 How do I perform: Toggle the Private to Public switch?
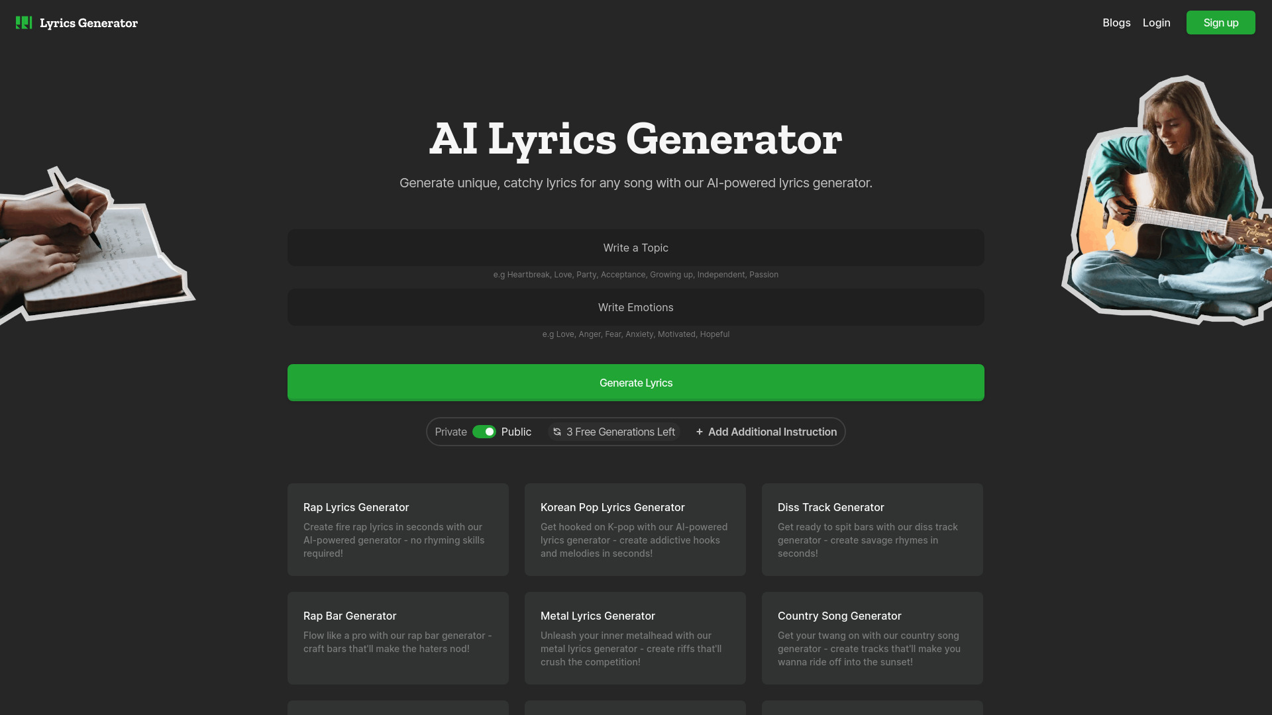(483, 431)
